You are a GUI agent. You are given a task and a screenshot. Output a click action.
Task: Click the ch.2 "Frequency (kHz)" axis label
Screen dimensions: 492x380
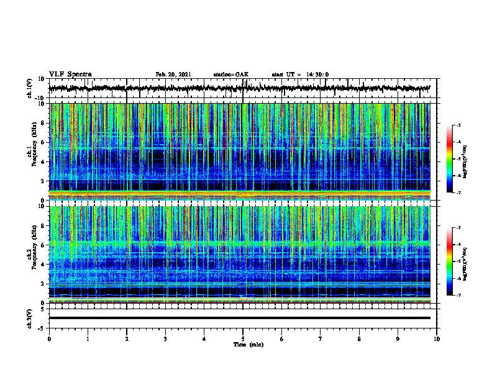tap(34, 247)
